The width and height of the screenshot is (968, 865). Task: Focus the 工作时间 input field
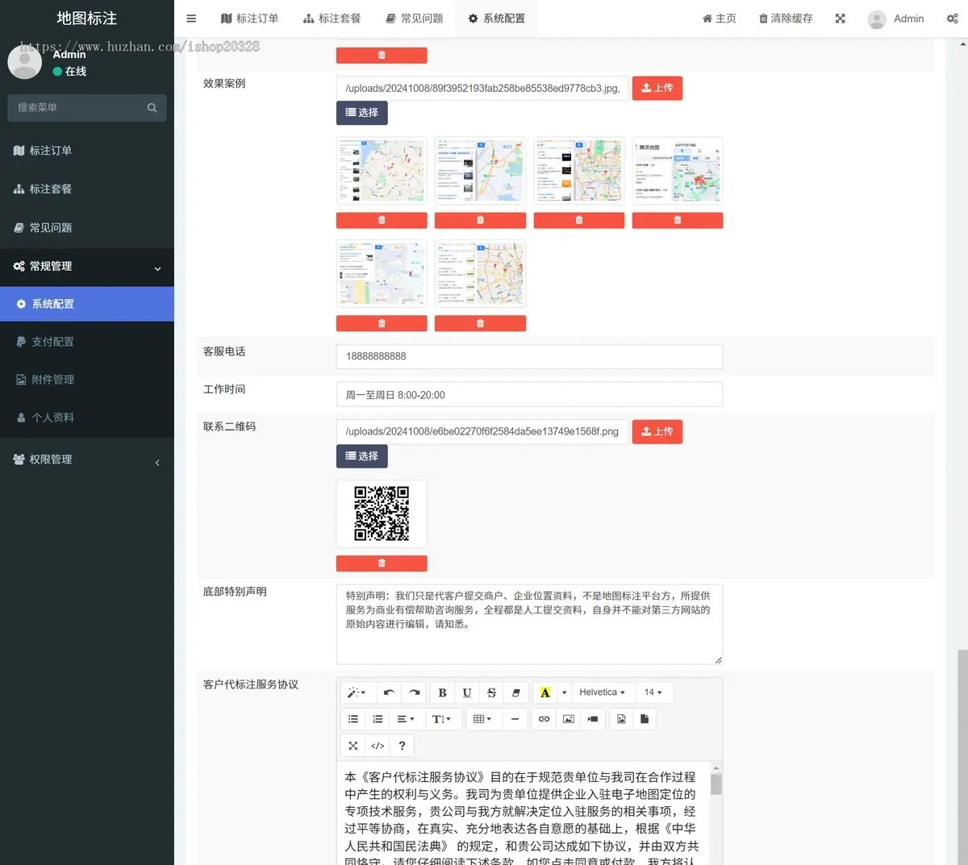pyautogui.click(x=529, y=395)
